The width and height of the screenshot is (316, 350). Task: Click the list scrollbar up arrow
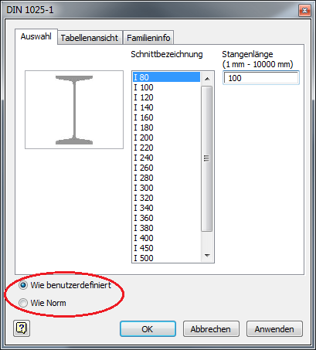coord(207,79)
